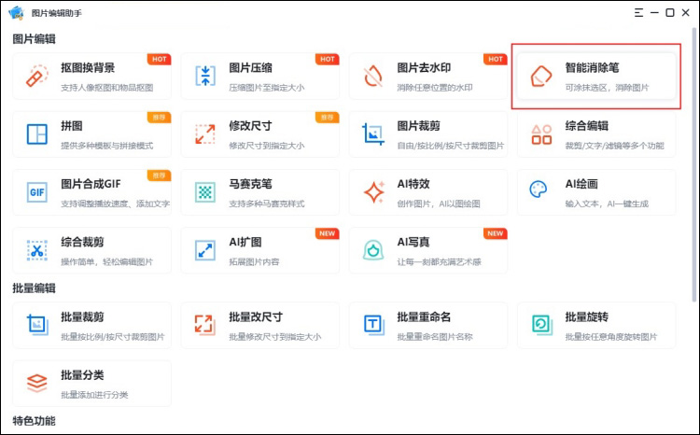Viewport: 700px width, 435px height.
Task: Open the 批量旋转 rotate icon
Action: [542, 325]
